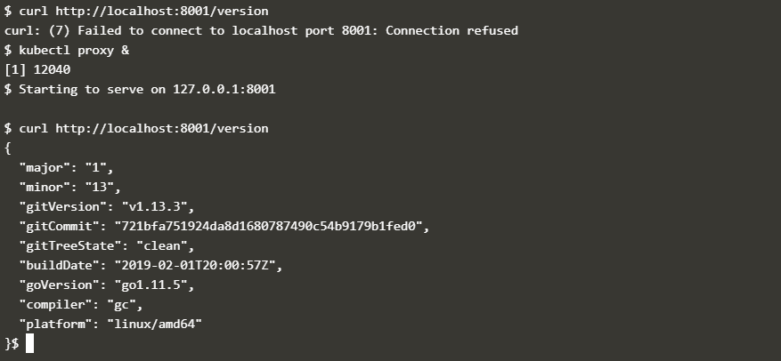Click the terminal cursor block at the prompt
The width and height of the screenshot is (781, 361).
[x=29, y=343]
